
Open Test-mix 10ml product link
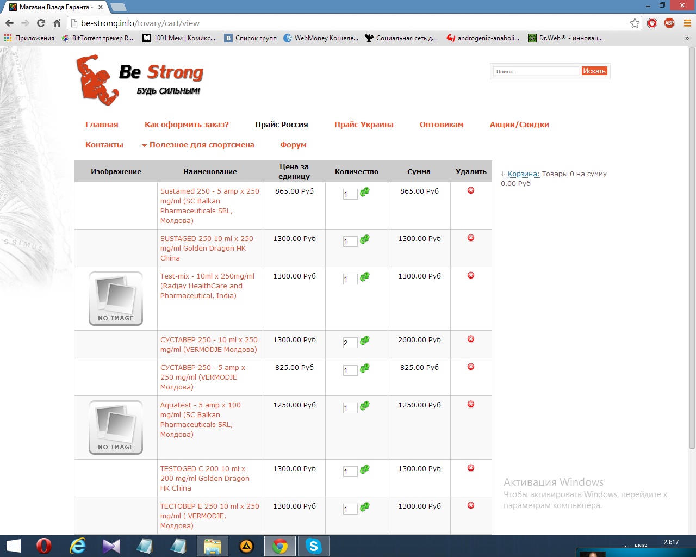207,286
